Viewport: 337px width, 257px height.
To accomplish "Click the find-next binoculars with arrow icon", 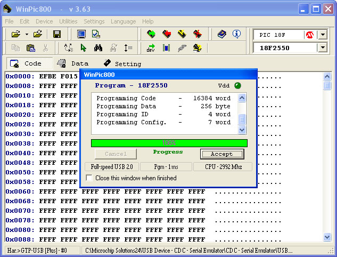I will coord(113,48).
